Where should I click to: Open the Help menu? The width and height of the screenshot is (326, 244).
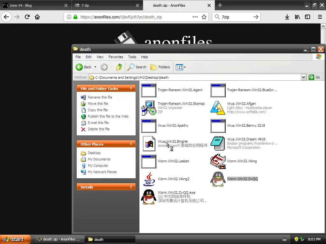point(144,57)
